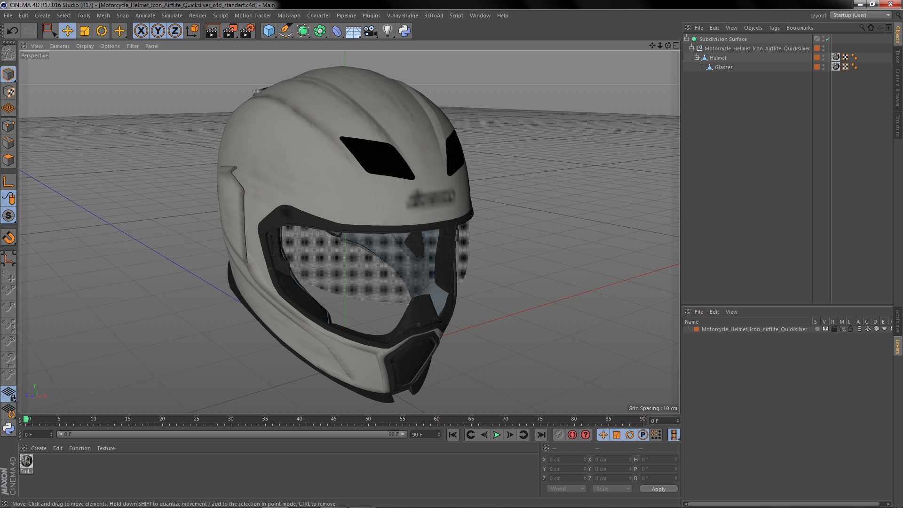Image resolution: width=903 pixels, height=508 pixels.
Task: Open the viewport Display menu
Action: [x=85, y=46]
